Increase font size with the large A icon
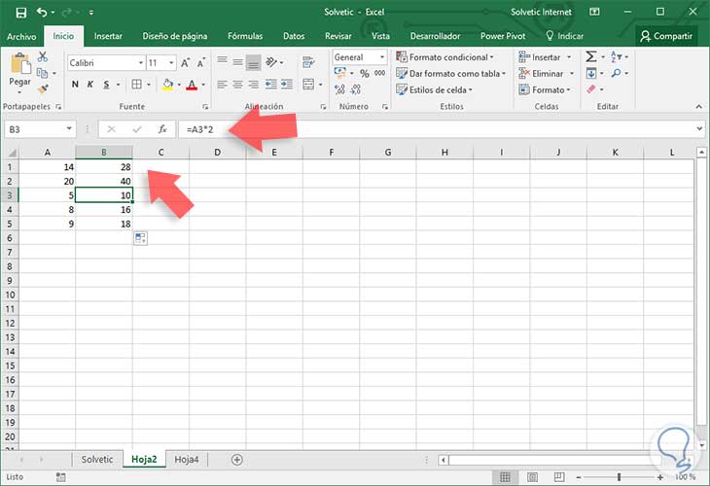 pyautogui.click(x=185, y=63)
